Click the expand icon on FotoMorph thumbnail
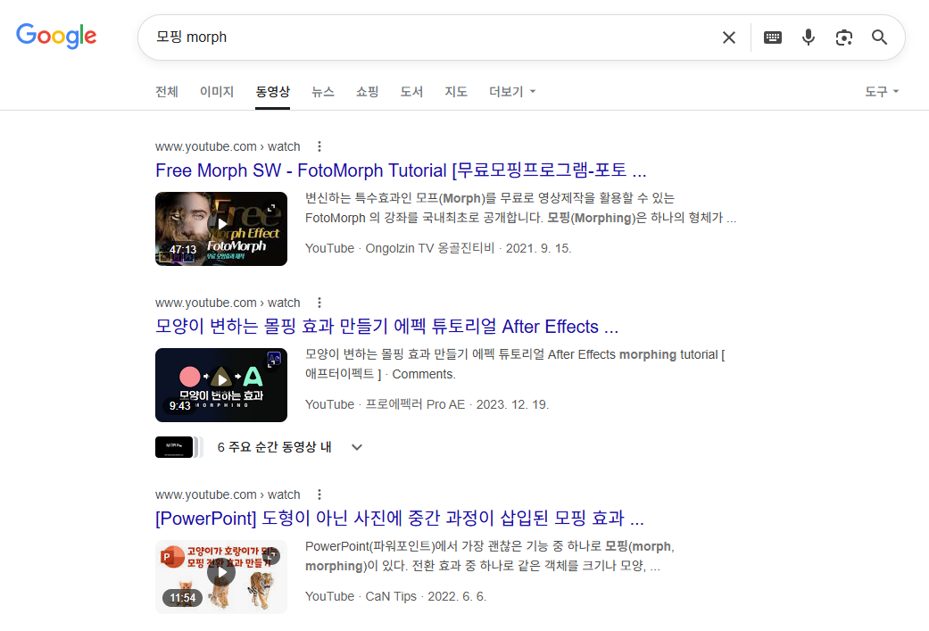The width and height of the screenshot is (929, 631). [270, 208]
